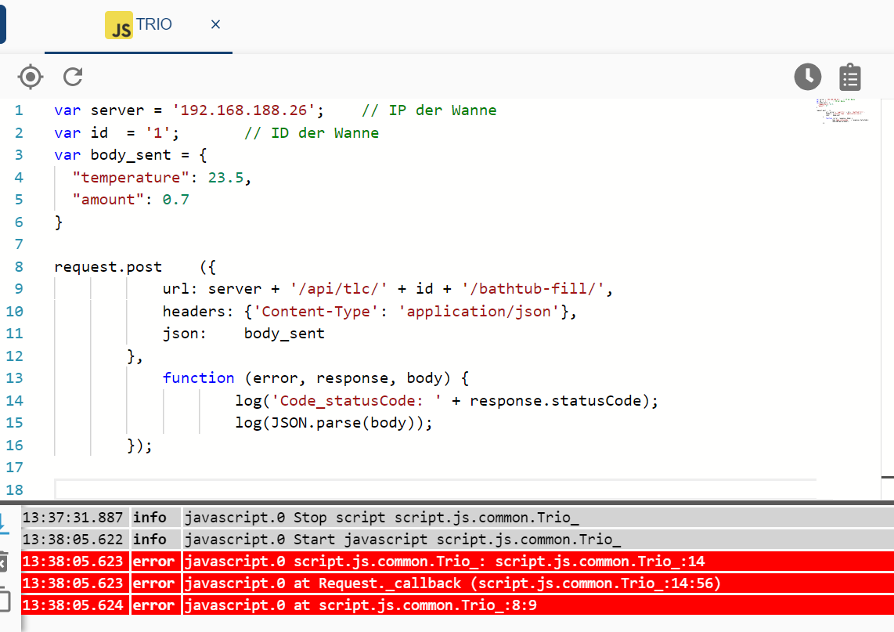
Task: Click the log download arrow icon
Action: click(4, 523)
